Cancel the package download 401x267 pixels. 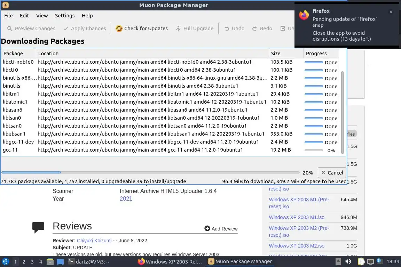click(x=332, y=172)
